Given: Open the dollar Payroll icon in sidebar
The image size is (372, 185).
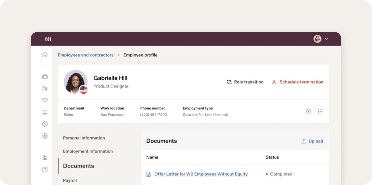Looking at the screenshot, I should click(x=45, y=124).
